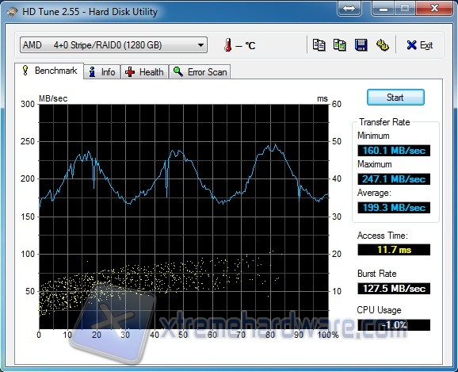Switch to the Error Scan tab
The width and height of the screenshot is (458, 372).
click(x=200, y=72)
